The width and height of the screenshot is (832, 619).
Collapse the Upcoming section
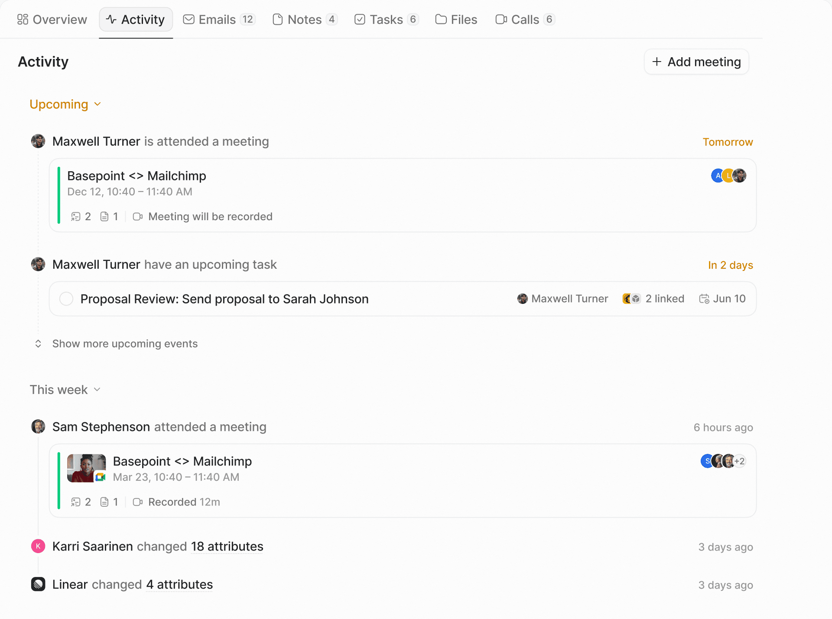[x=65, y=104]
